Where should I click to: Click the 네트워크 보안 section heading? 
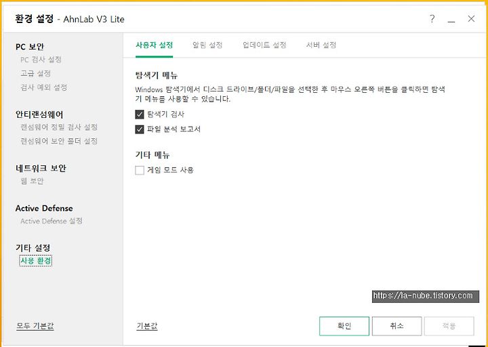(x=41, y=168)
